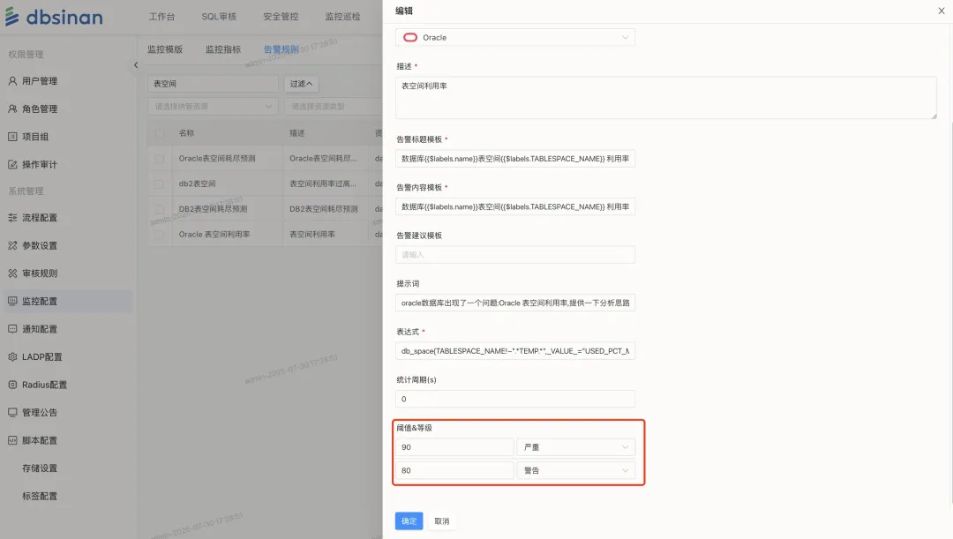
Task: Click the 取消 cancel button
Action: [442, 520]
